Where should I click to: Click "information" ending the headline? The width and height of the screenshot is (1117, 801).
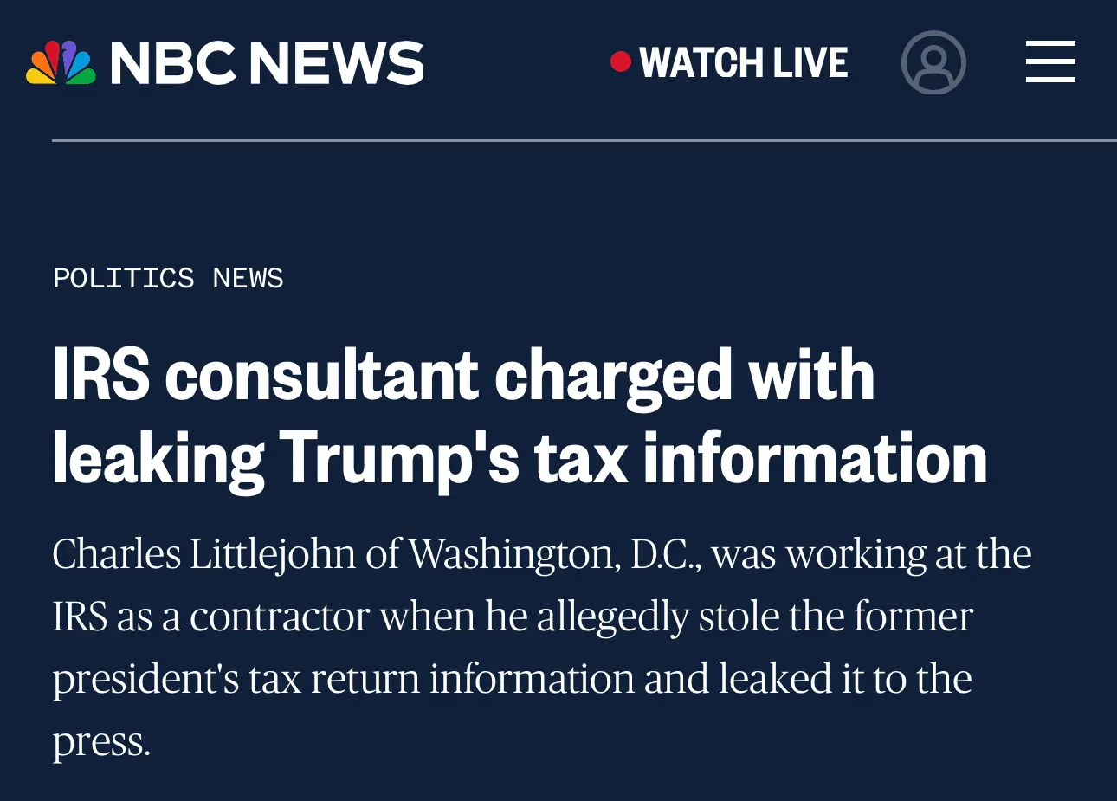814,458
